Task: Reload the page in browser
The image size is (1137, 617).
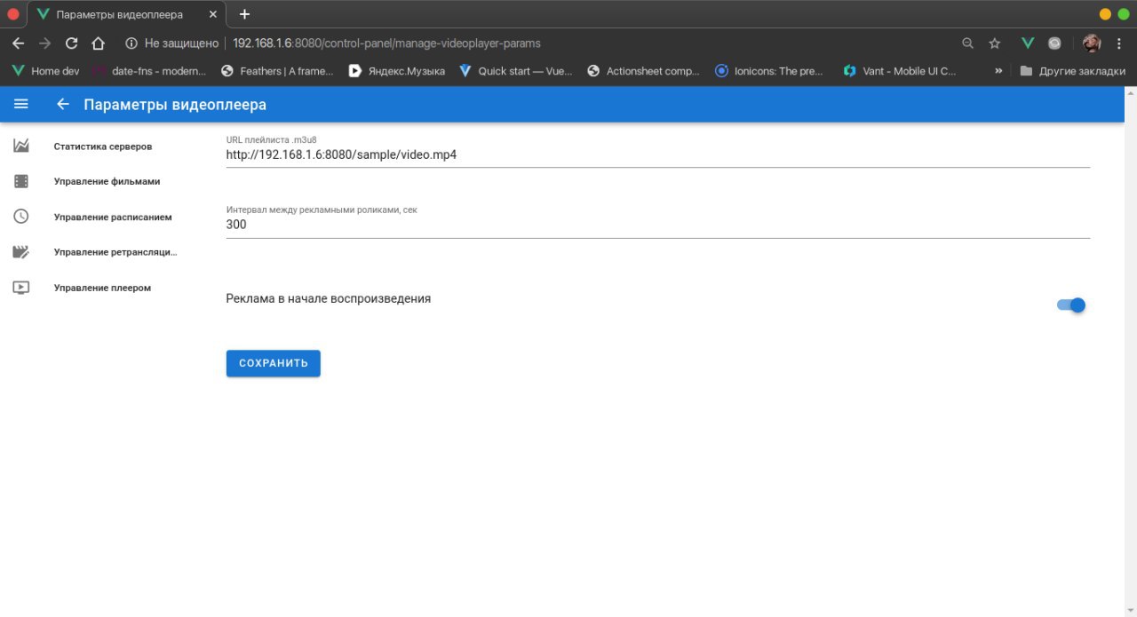Action: (71, 43)
